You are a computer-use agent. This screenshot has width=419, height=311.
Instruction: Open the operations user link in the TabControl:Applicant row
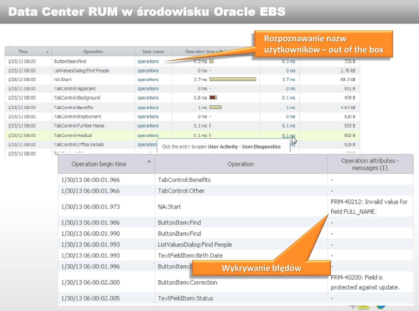tap(148, 89)
